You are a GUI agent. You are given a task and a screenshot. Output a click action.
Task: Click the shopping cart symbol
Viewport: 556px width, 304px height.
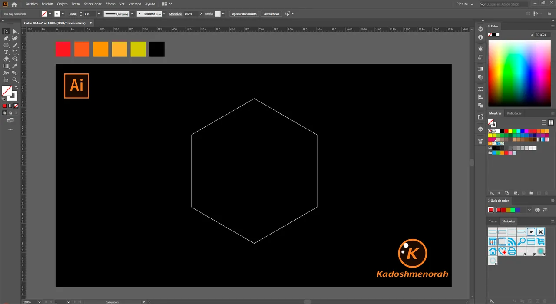[541, 242]
